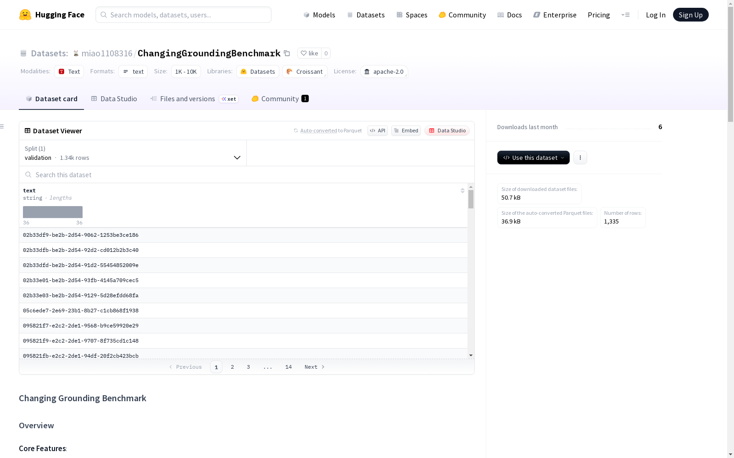
Task: Select row 05c6ede7-2e69-23b1-8b27-c1cb868f1938
Action: pyautogui.click(x=243, y=311)
